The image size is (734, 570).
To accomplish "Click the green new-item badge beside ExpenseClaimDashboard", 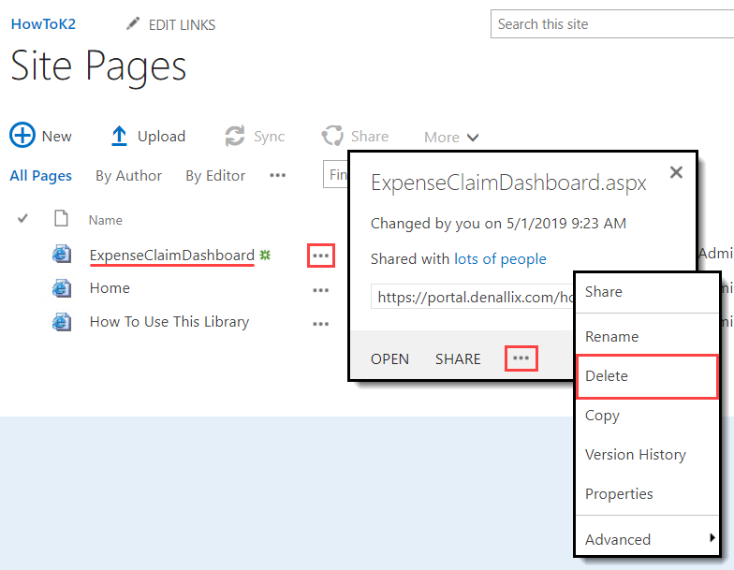I will click(x=266, y=255).
